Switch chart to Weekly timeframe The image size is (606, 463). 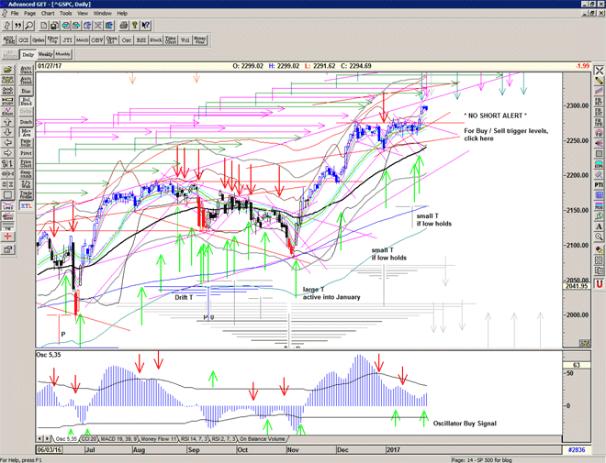click(x=46, y=54)
